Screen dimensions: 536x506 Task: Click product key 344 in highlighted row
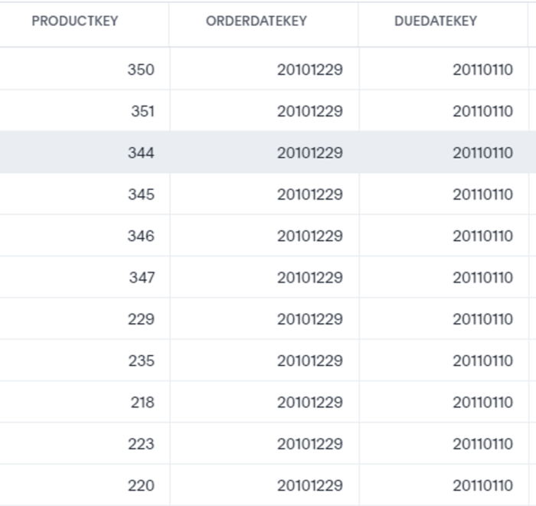[x=141, y=153]
